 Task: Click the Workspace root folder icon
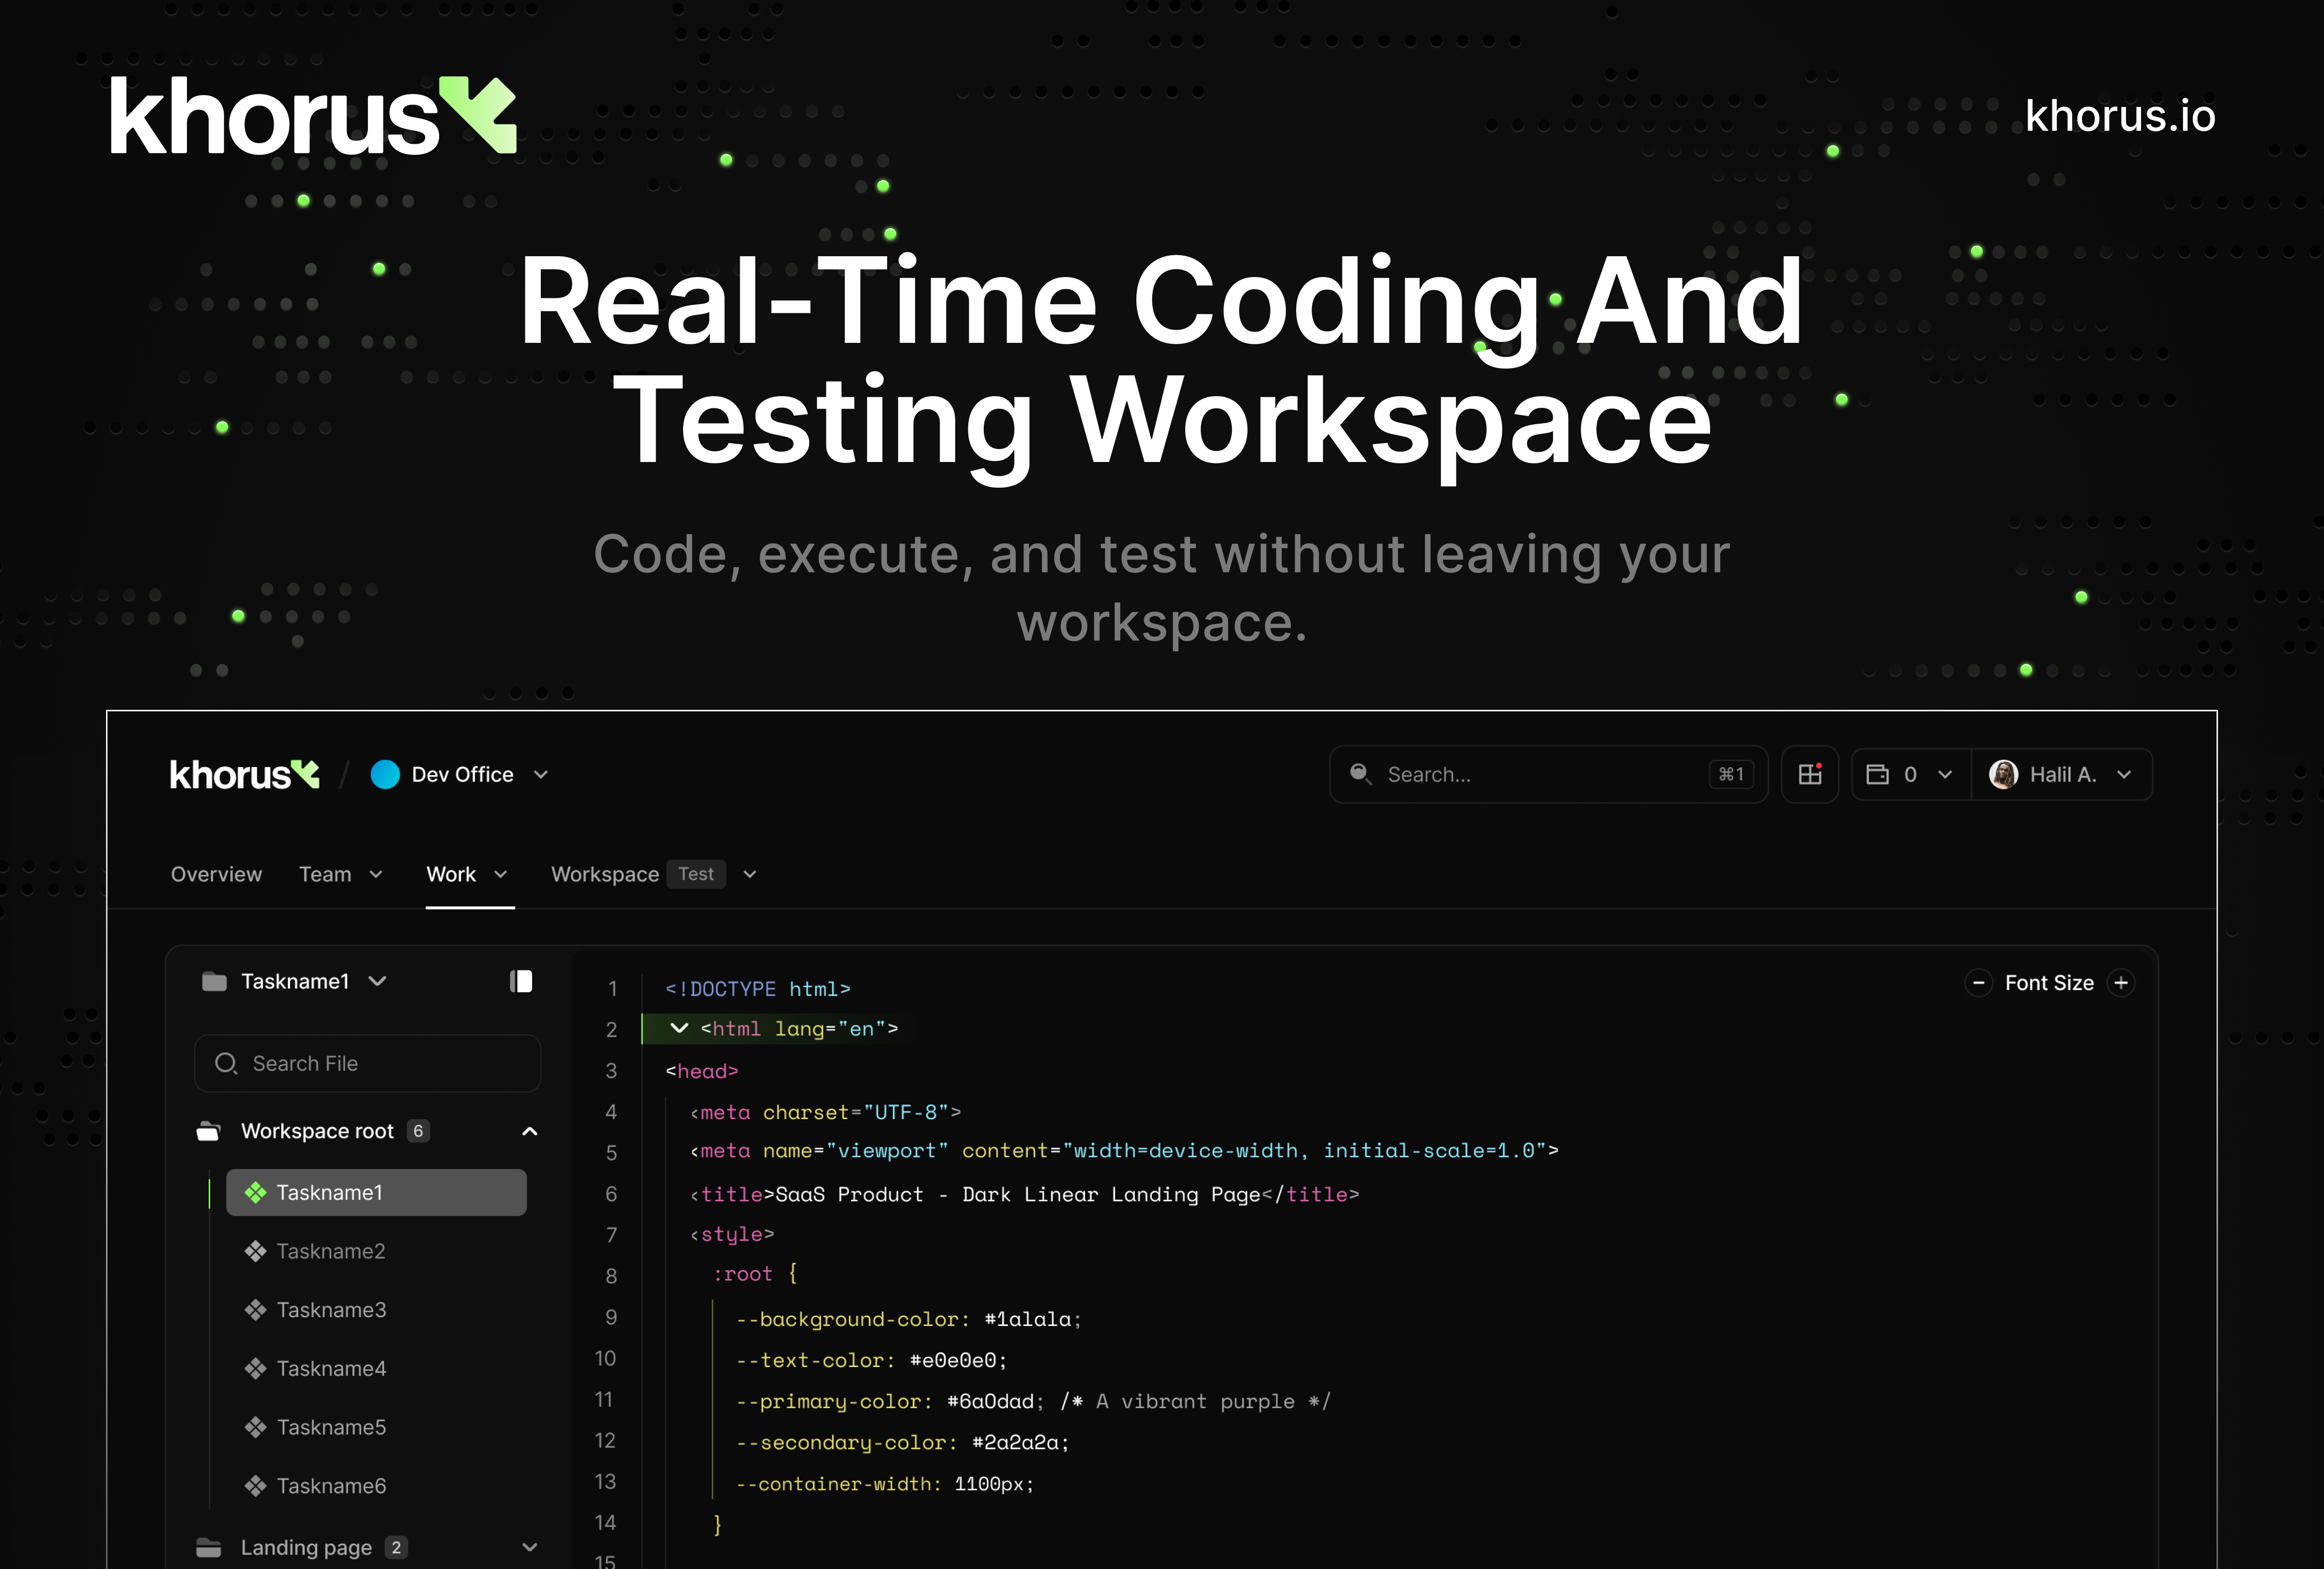[x=208, y=1131]
